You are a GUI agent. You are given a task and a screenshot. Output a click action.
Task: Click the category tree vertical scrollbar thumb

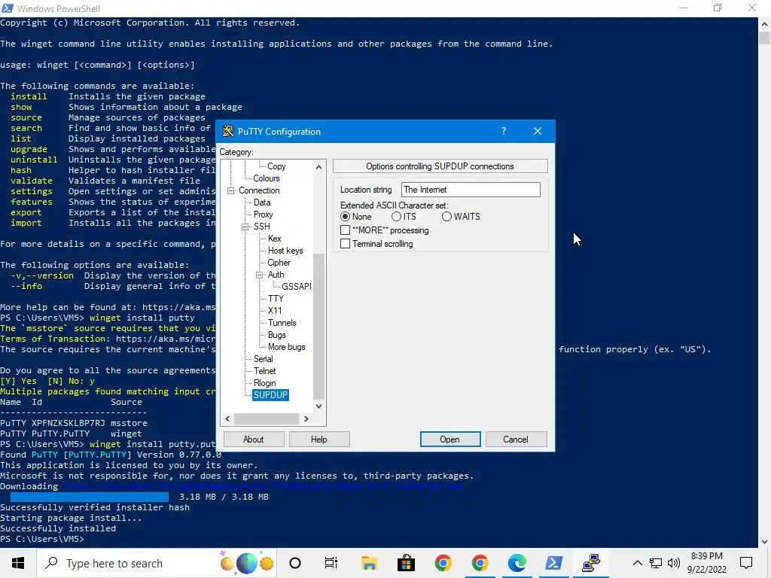point(318,327)
